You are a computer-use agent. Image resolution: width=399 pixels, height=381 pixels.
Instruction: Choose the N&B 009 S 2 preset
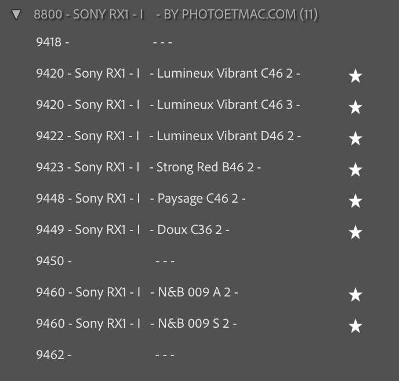tap(136, 324)
